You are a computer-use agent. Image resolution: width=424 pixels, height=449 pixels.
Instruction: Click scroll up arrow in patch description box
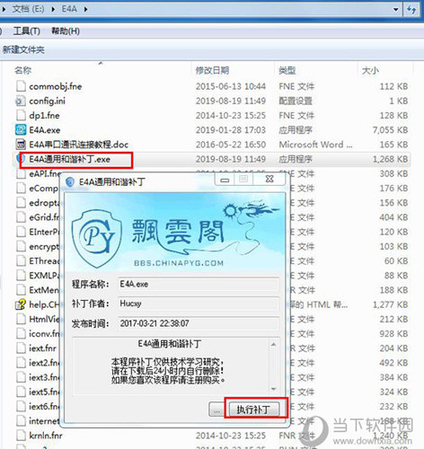point(273,345)
